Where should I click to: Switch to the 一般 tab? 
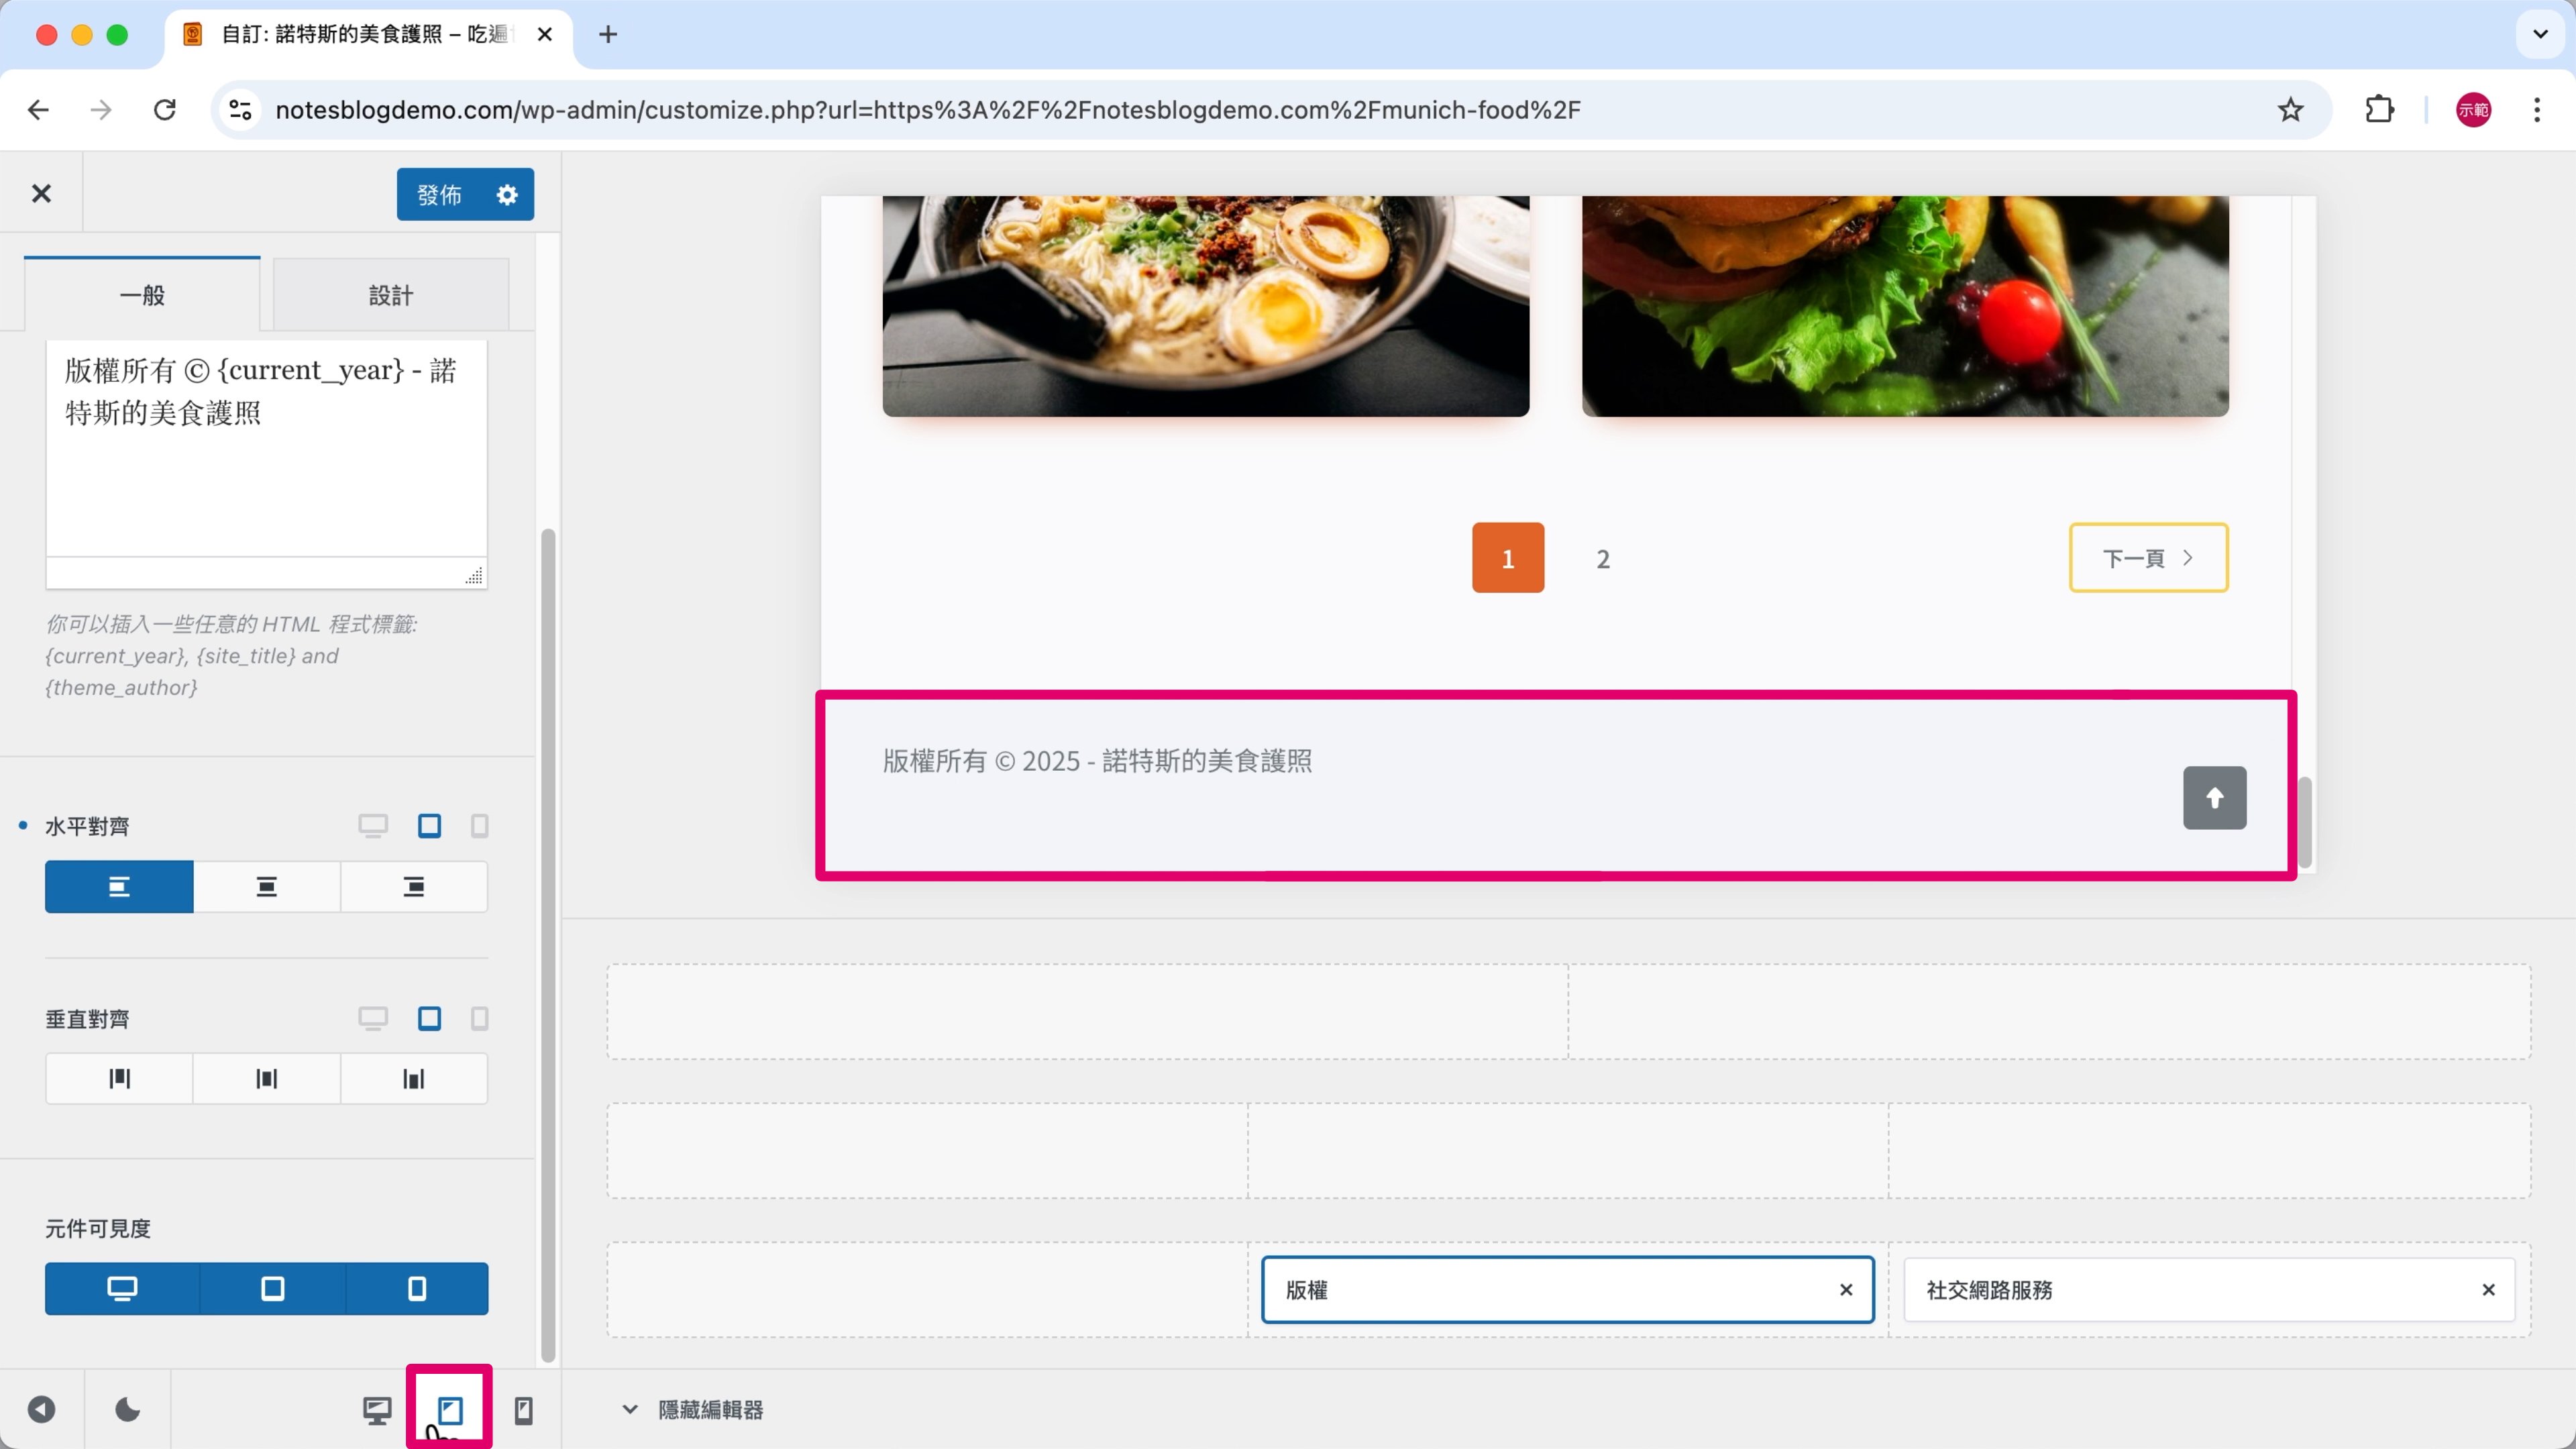[x=142, y=295]
